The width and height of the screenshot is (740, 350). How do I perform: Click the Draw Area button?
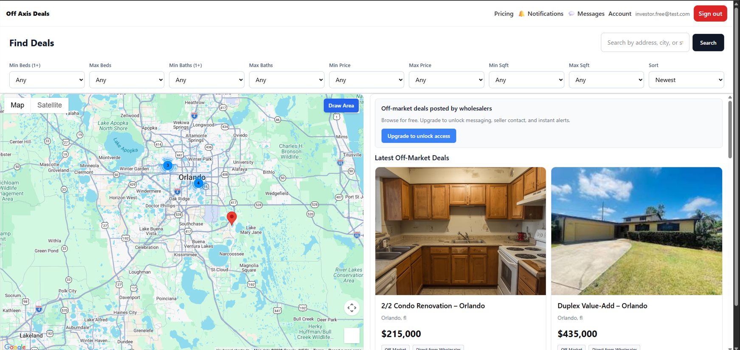click(341, 105)
